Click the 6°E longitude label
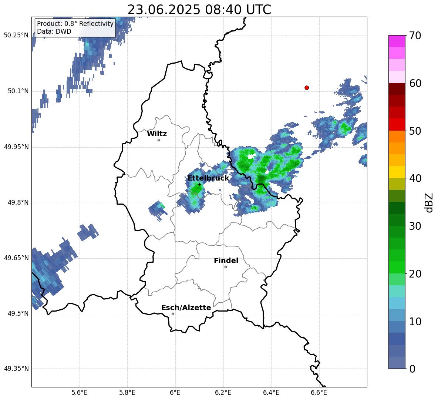 click(175, 393)
